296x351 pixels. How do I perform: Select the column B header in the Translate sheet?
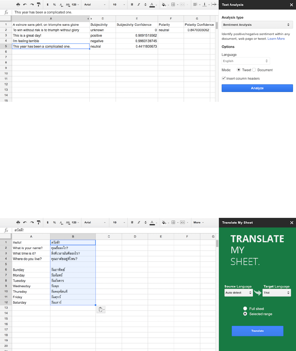click(x=73, y=237)
